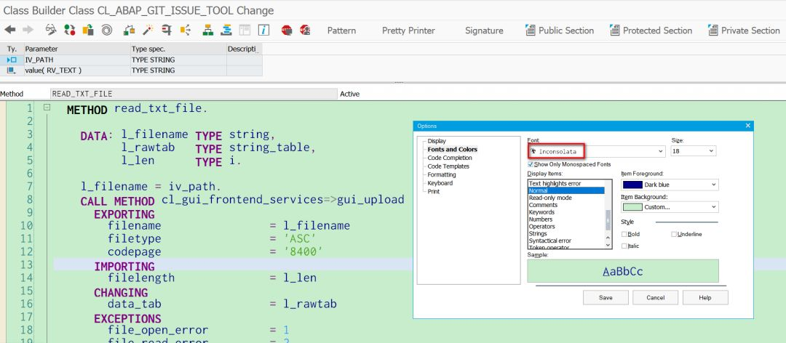Click the back arrow in the toolbar
The height and width of the screenshot is (343, 786).
10,30
